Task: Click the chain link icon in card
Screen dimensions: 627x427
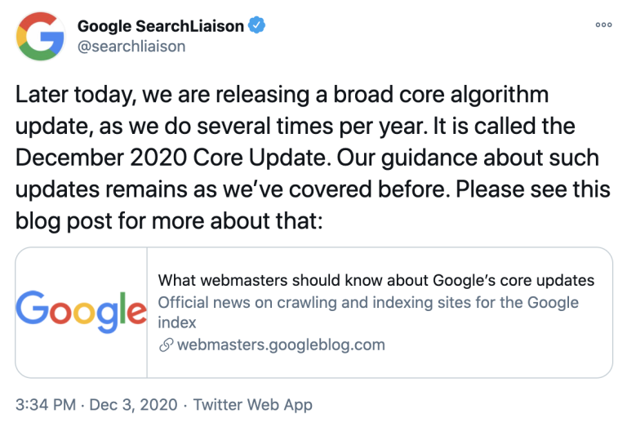Action: pos(166,345)
